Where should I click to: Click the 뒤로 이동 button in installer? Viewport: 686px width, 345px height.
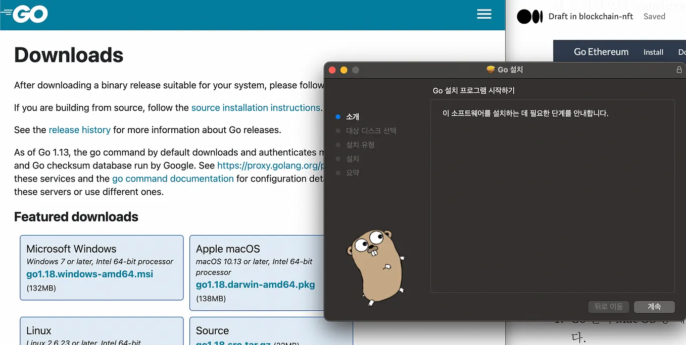(608, 306)
